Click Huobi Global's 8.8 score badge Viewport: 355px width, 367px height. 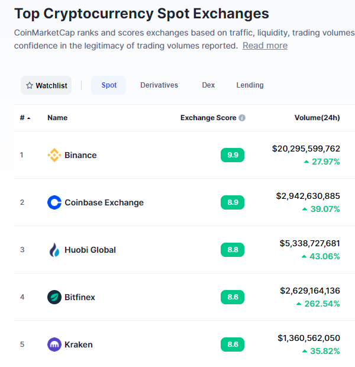pos(233,250)
